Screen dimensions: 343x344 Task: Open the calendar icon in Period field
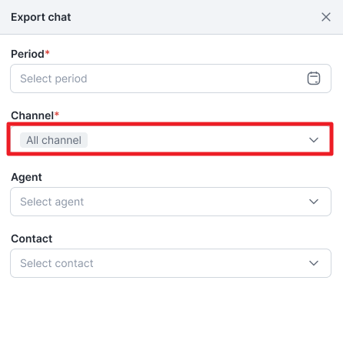[x=314, y=78]
